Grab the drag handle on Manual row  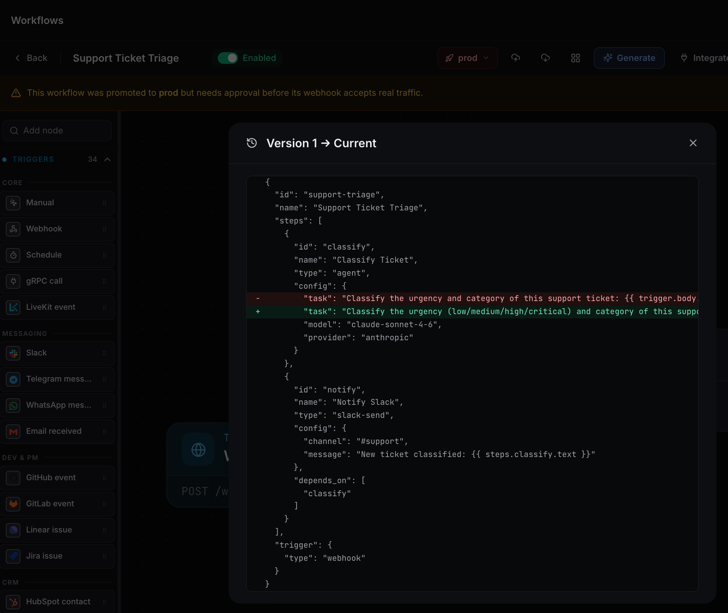coord(105,203)
